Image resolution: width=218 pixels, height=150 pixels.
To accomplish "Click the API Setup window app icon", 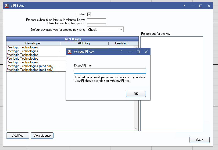I will point(6,6).
